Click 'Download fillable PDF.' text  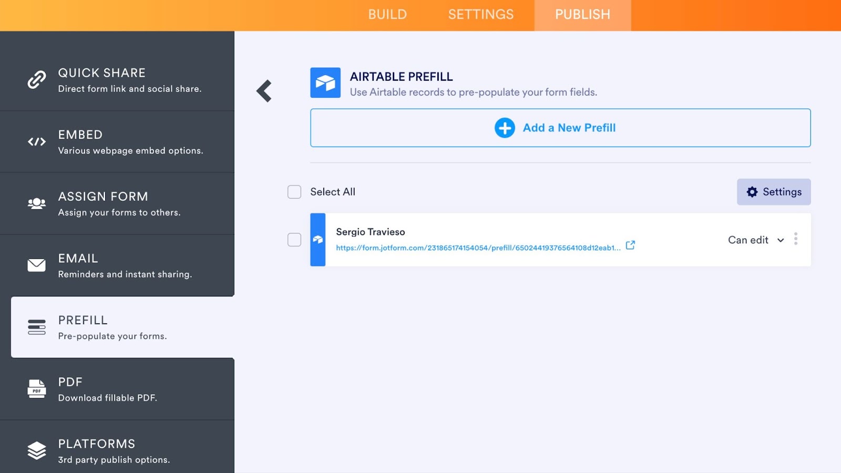[x=108, y=398]
